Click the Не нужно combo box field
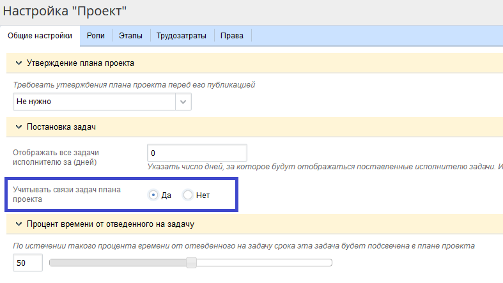Screen dimensions: 503x283 tap(94, 102)
